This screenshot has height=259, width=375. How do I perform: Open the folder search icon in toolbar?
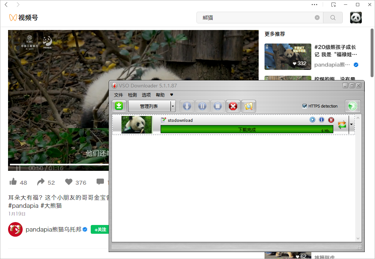coord(248,106)
